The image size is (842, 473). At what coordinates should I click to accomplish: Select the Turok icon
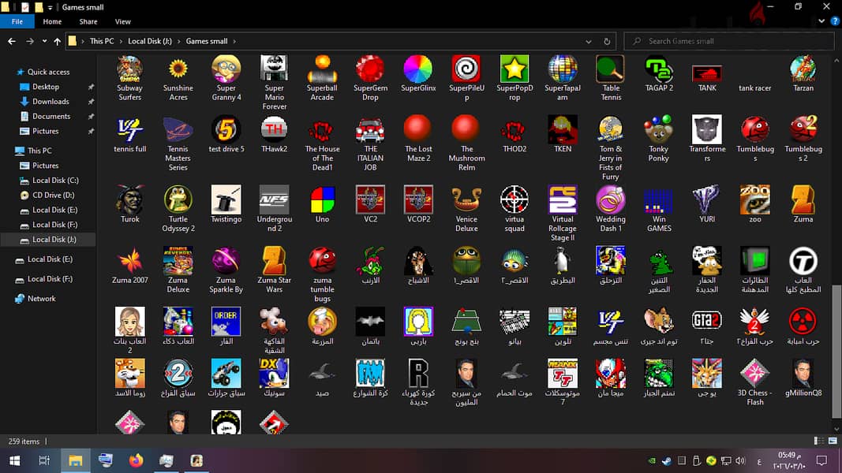(x=129, y=199)
